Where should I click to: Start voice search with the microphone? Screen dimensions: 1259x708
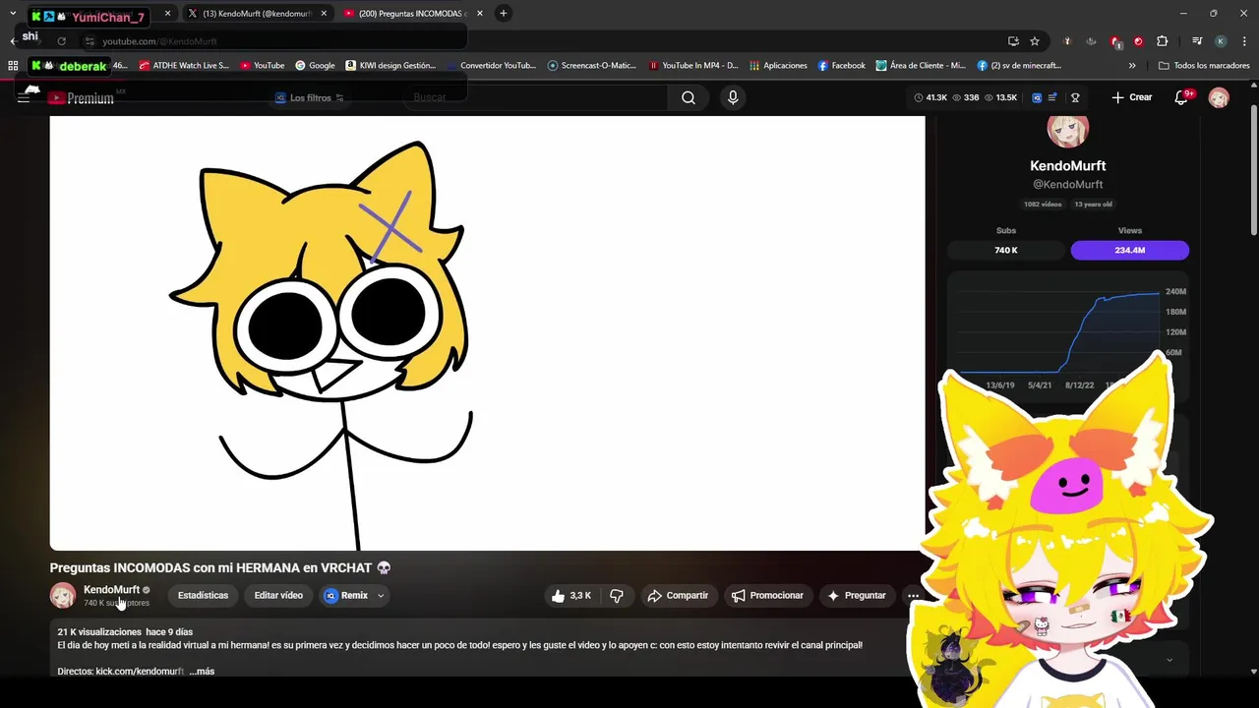click(x=733, y=97)
